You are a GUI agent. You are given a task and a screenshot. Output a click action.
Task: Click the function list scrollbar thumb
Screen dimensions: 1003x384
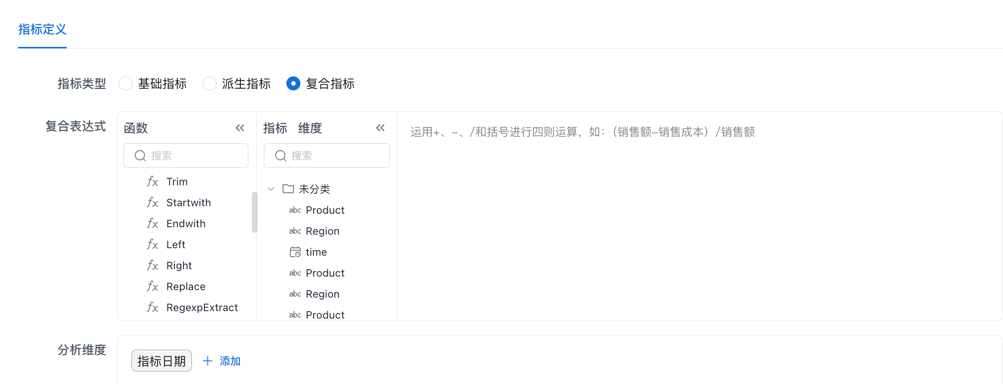coord(254,212)
